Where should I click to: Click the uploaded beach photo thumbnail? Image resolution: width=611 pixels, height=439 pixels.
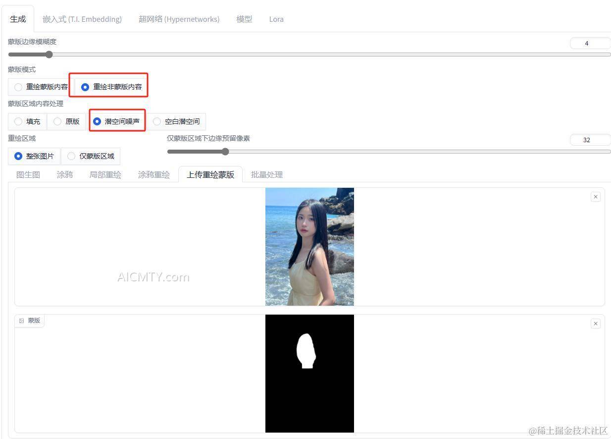coord(309,246)
